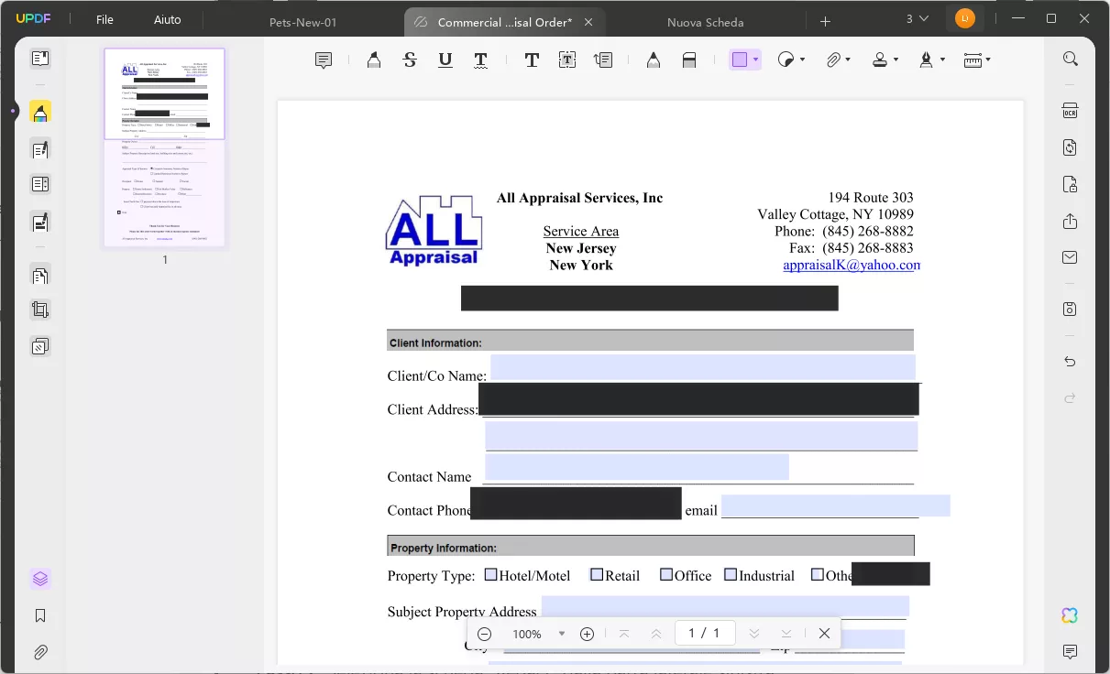Screen dimensions: 1110x674
Task: Select the text comment (T) tool
Action: click(x=532, y=60)
